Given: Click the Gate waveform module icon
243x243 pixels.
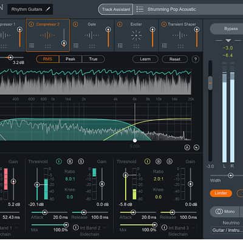Looking at the screenshot, I should tap(92, 35).
